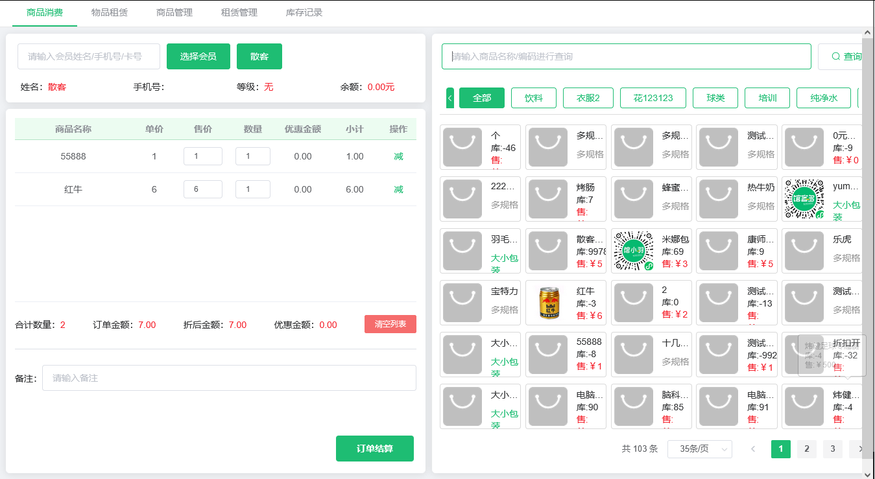
Task: Click the 散客 button
Action: coord(259,56)
